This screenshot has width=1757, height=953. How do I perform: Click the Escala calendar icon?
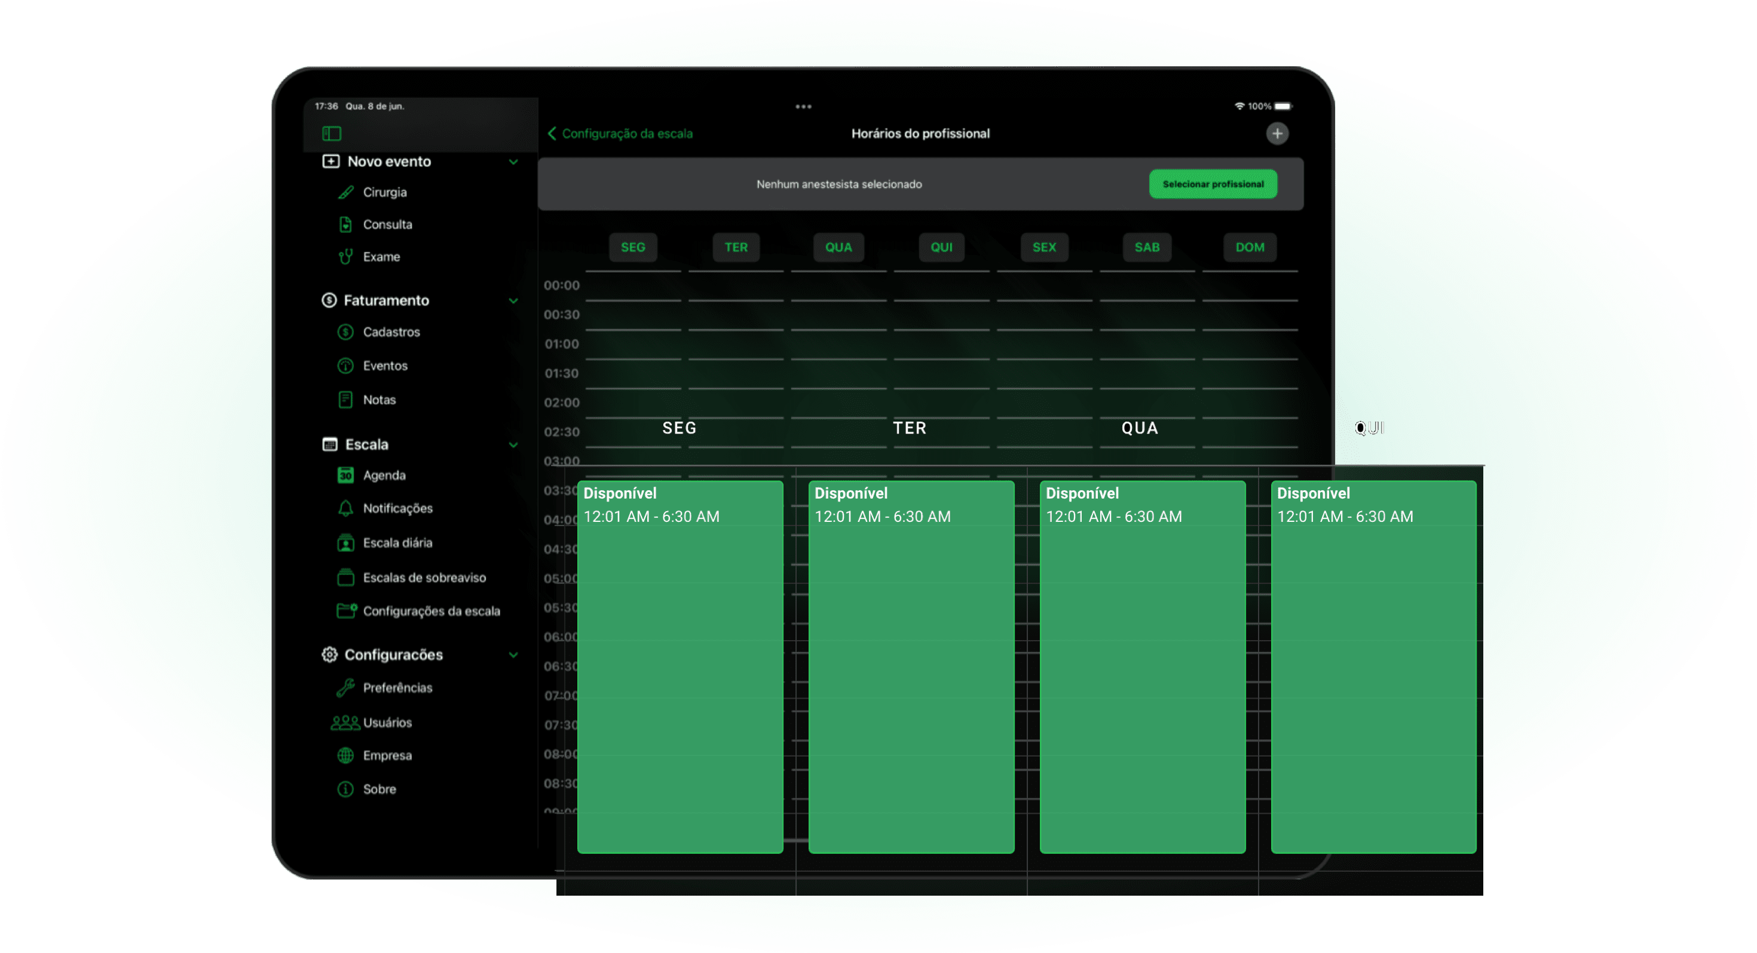(x=330, y=445)
